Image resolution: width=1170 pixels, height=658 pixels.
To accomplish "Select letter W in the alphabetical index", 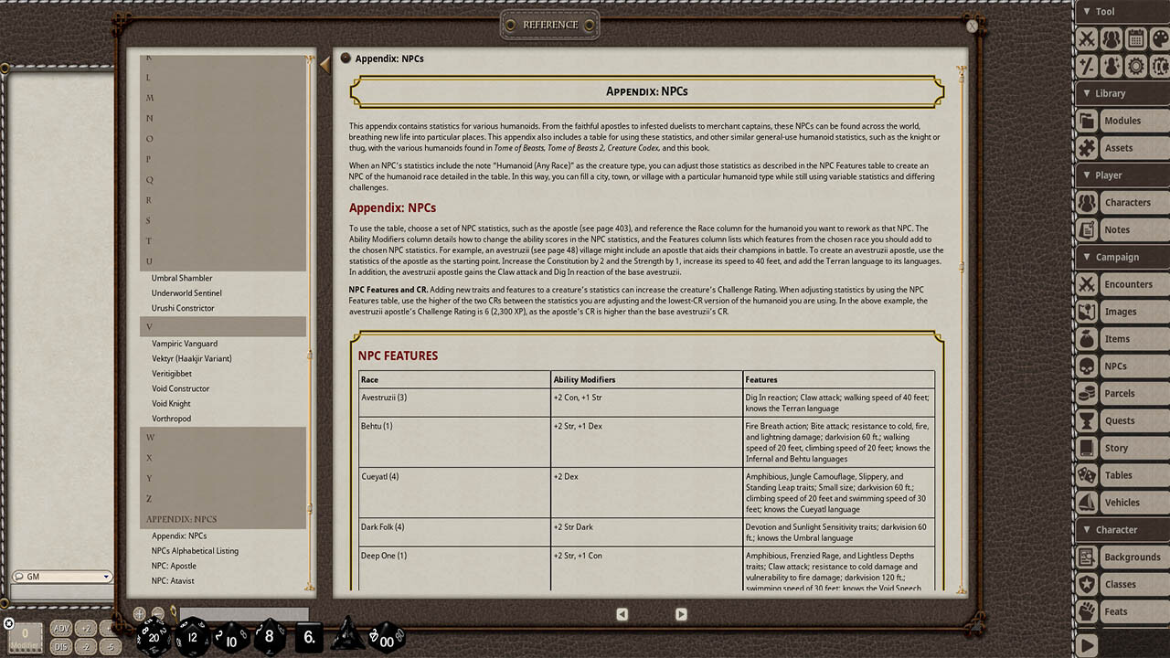I will point(149,437).
